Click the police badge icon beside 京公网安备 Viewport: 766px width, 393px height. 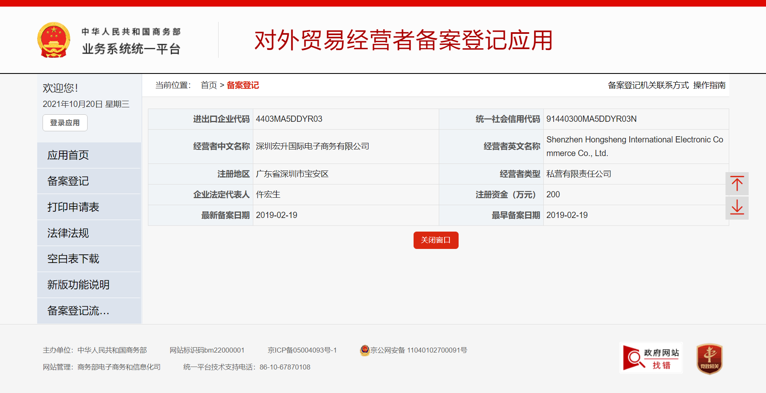tap(364, 350)
